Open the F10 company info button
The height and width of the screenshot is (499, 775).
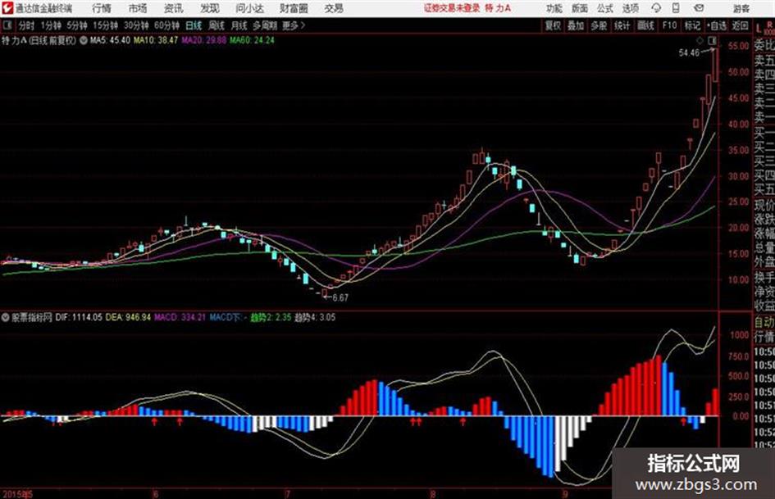click(669, 25)
